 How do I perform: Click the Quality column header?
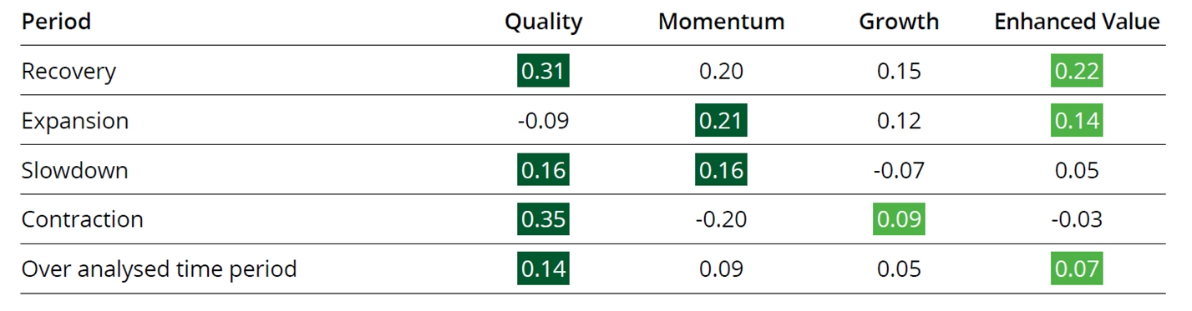tap(543, 23)
